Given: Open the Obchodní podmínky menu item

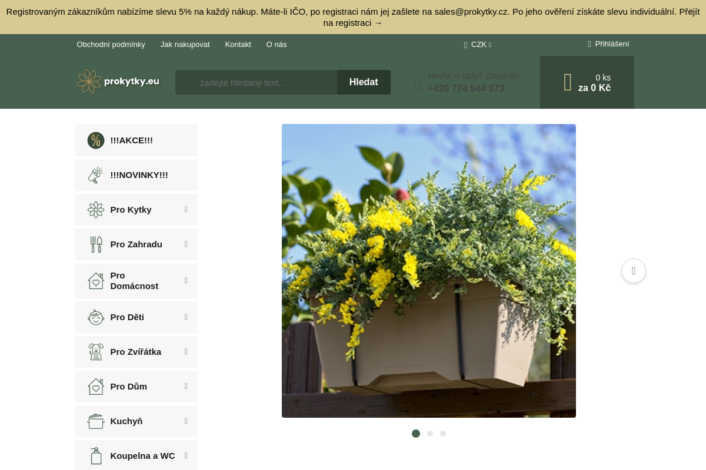Looking at the screenshot, I should click(x=111, y=45).
